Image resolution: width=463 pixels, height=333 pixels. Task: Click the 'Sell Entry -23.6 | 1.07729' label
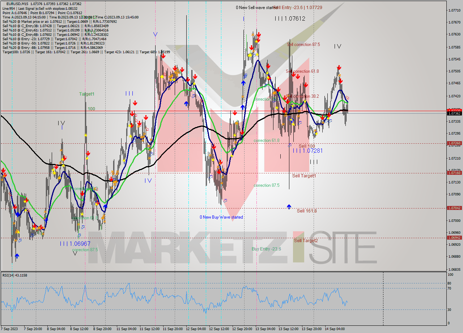[x=298, y=7]
